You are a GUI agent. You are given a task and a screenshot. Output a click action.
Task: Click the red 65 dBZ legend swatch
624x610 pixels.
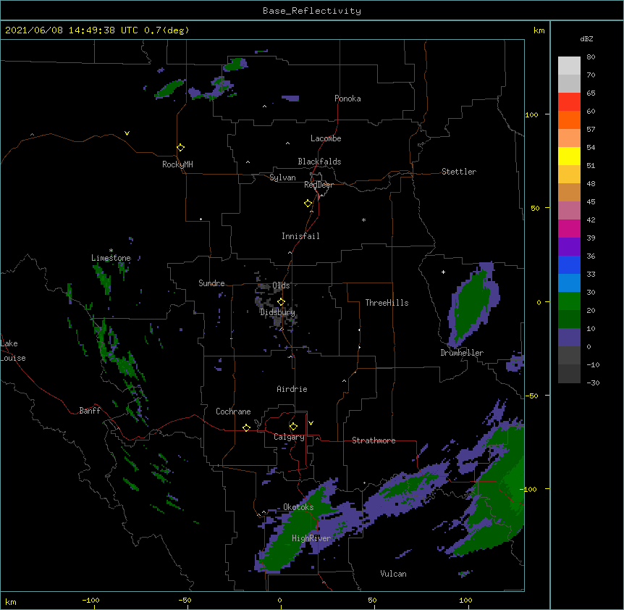pos(569,102)
